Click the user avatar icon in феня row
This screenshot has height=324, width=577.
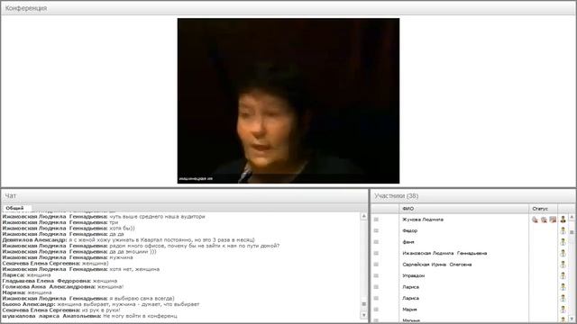point(563,242)
